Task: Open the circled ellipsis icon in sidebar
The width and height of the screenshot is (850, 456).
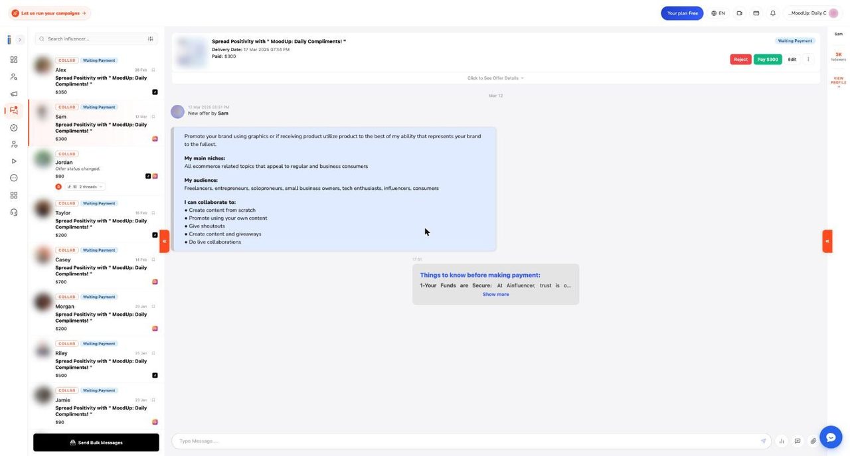Action: (14, 178)
